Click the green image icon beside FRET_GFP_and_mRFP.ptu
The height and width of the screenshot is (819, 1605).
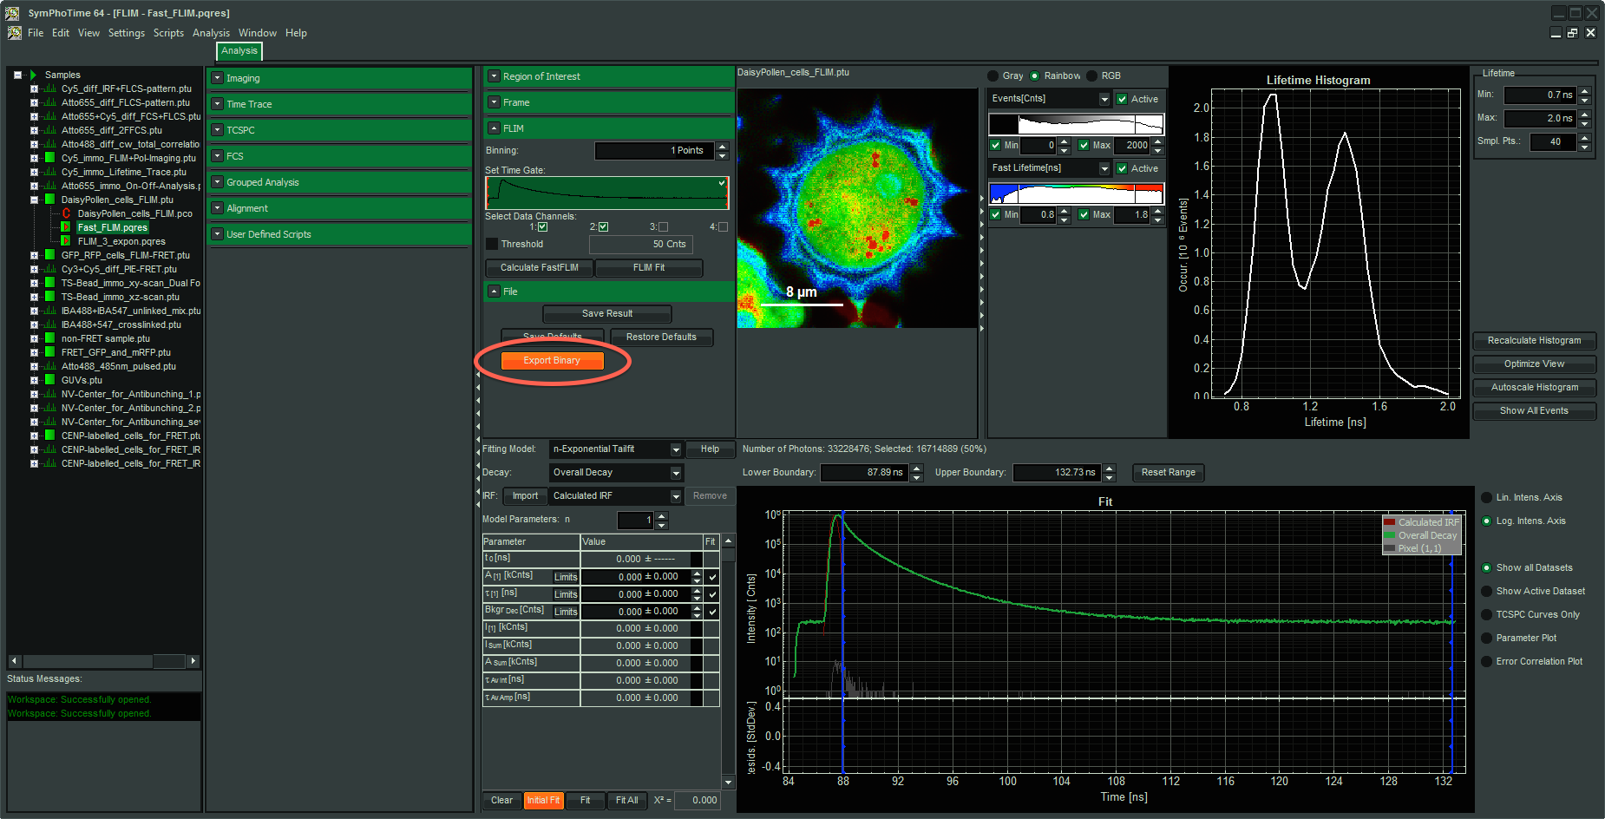click(49, 352)
